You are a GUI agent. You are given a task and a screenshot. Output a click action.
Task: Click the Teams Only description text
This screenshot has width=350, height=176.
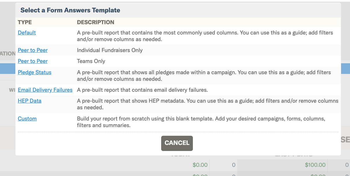click(x=91, y=61)
